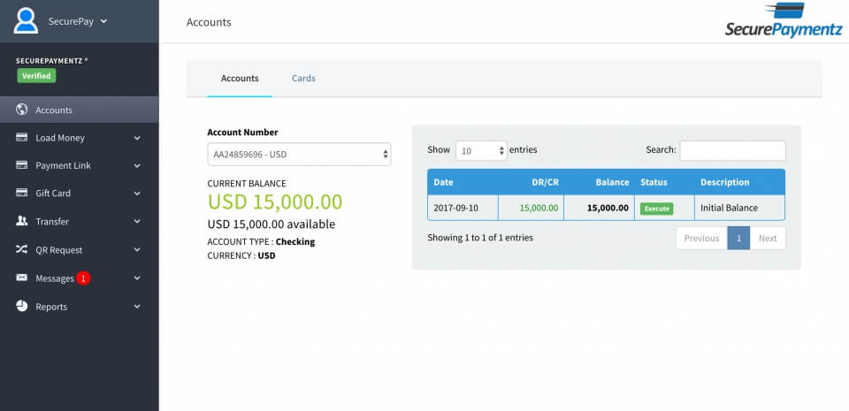Click the green Execute status button

click(656, 209)
